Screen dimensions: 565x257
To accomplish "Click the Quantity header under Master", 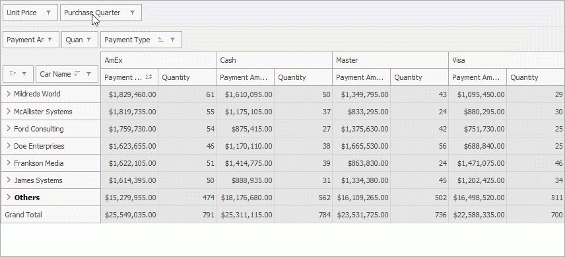I will coord(419,77).
